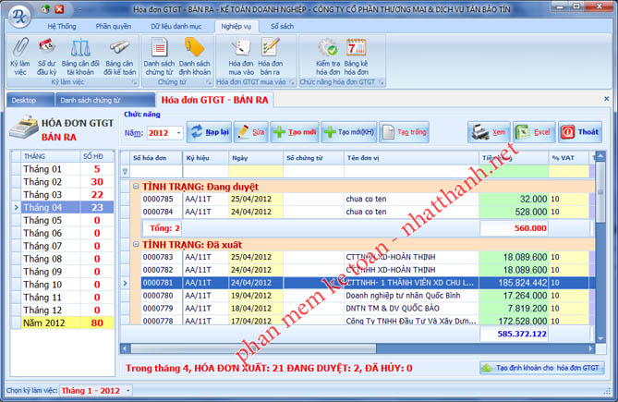Open Chọn kỳ làm việc period dropdown
The width and height of the screenshot is (618, 402).
[x=128, y=391]
